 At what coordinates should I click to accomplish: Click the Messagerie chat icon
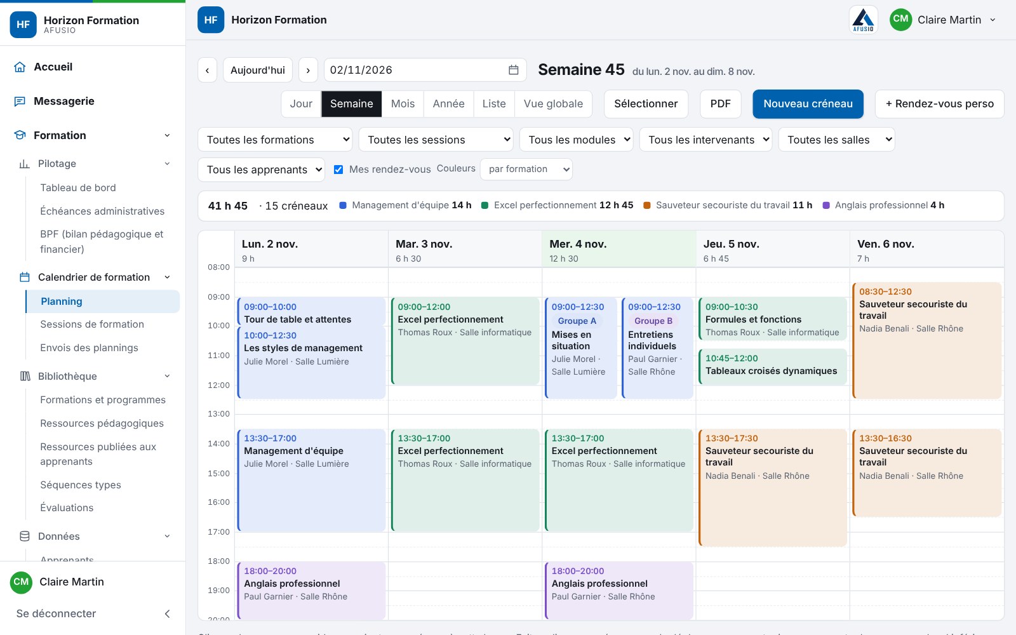[x=20, y=101]
